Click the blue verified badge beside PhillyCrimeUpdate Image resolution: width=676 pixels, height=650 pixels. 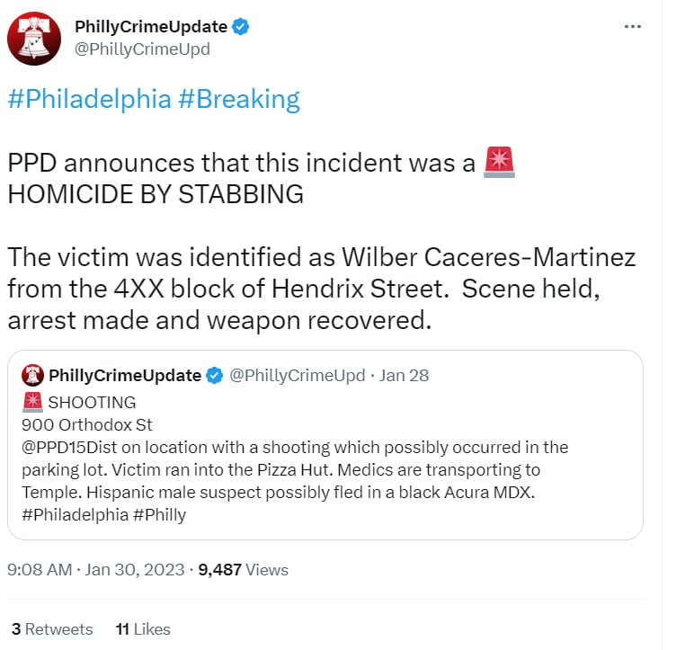click(x=240, y=27)
